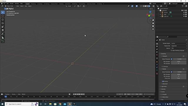Hide Light.001 in viewport via eye icon

pos(184,16)
